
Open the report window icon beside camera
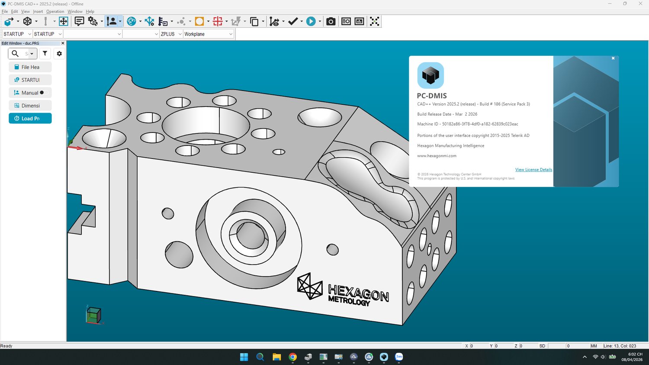346,21
